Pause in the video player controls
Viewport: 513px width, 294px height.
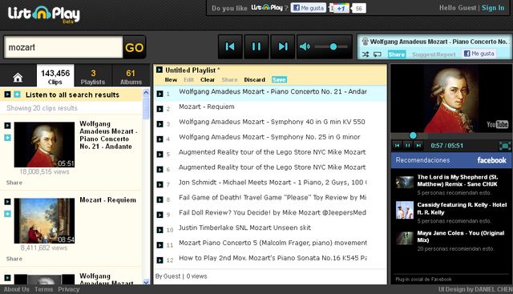pos(408,146)
